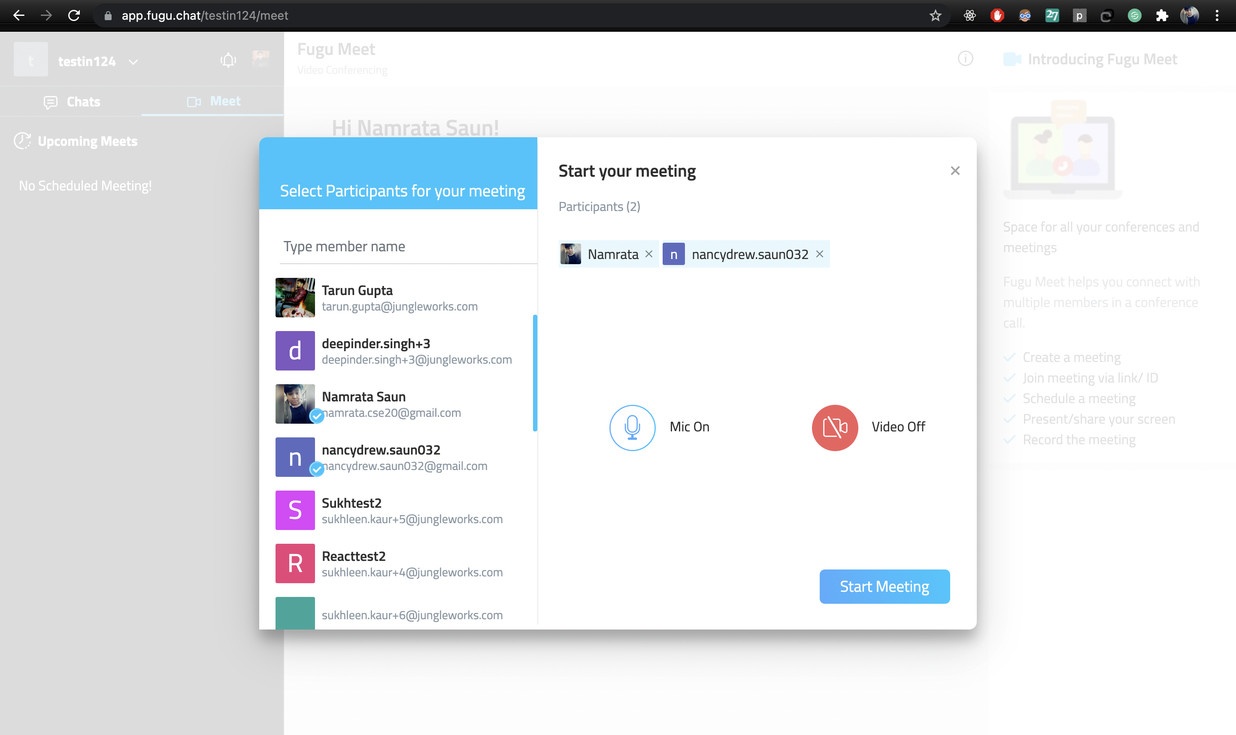Click the green circular extension icon
Image resolution: width=1236 pixels, height=735 pixels.
pos(1134,16)
